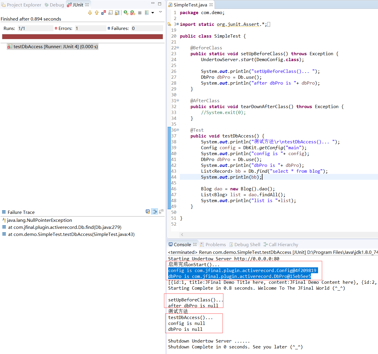The width and height of the screenshot is (378, 354).
Task: Expand the folded import statements
Action: coord(178,24)
